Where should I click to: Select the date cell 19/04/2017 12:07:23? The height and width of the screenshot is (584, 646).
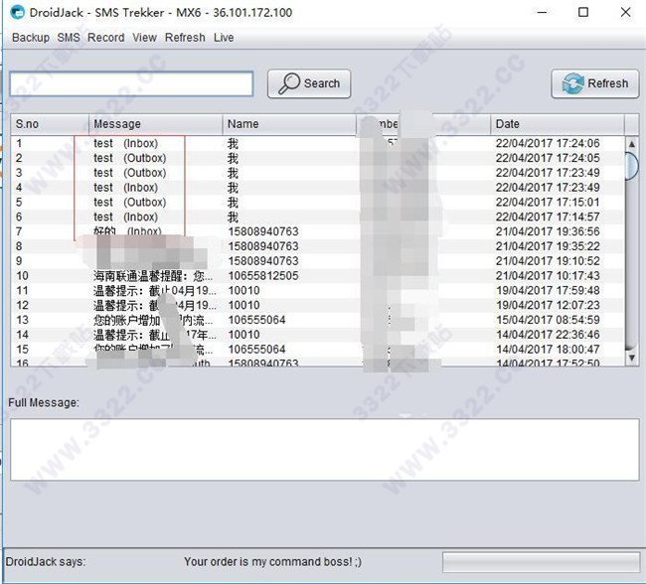(548, 305)
